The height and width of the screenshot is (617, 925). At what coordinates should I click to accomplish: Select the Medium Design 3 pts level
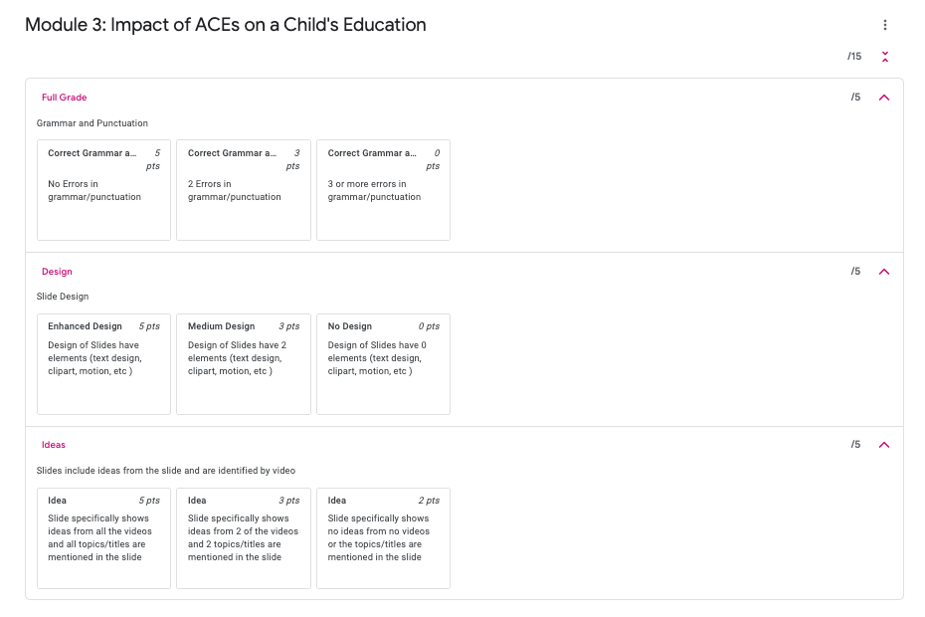pyautogui.click(x=244, y=364)
